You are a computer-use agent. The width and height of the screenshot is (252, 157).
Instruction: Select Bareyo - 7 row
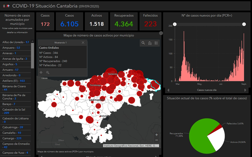coord(16,104)
